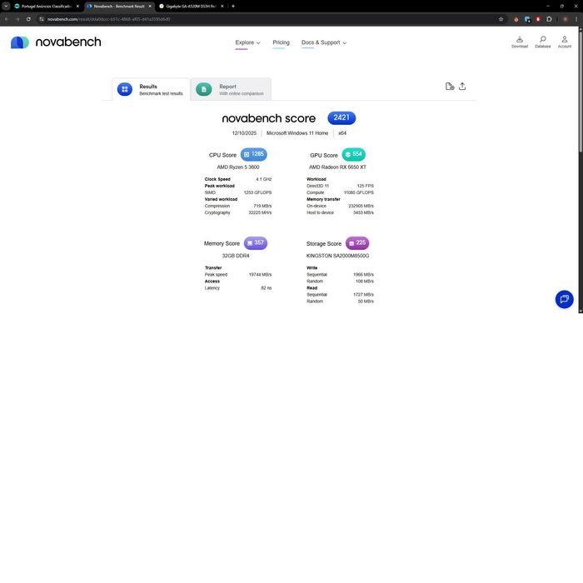Click the 32GB DDR4 text
The width and height of the screenshot is (583, 583).
coord(236,256)
